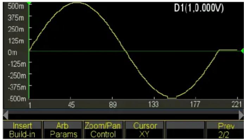Image resolution: width=244 pixels, height=140 pixels.
Task: Select the green marker at the top of the axis
Action: [x=29, y=3]
